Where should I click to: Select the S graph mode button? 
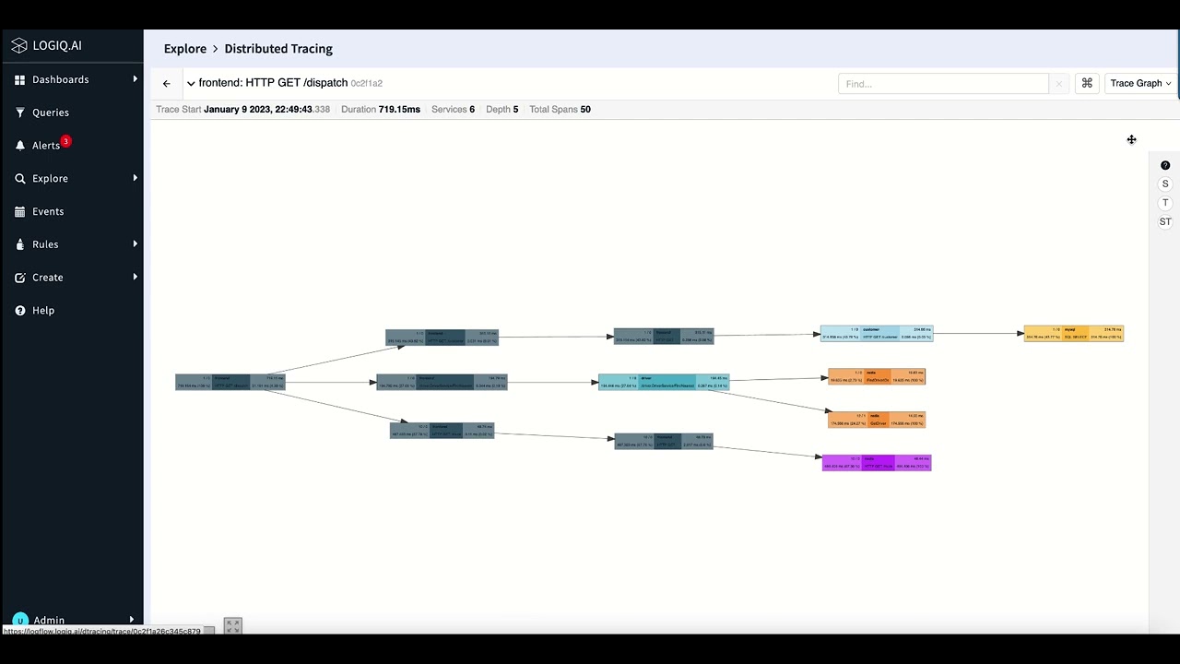(x=1165, y=184)
